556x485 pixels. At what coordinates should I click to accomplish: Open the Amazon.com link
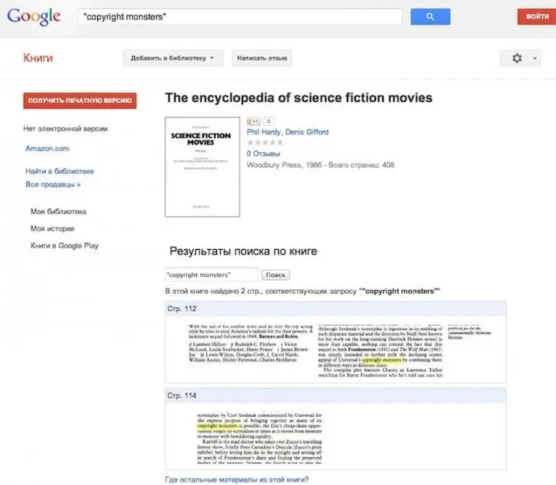coord(47,149)
